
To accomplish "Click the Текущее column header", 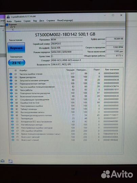I will pyautogui.click(x=70, y=70).
